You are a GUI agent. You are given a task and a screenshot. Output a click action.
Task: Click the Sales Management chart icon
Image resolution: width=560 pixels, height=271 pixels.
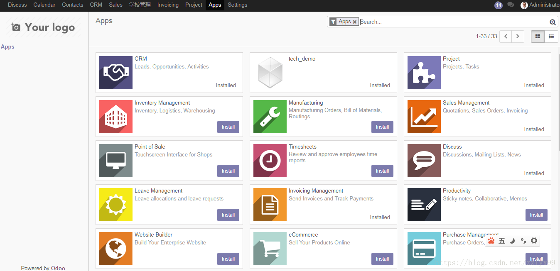(424, 117)
